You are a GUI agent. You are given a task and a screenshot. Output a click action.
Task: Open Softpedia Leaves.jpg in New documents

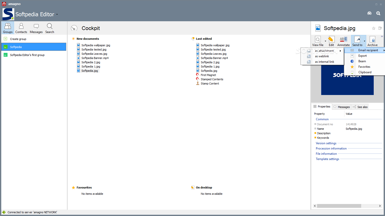click(x=94, y=54)
